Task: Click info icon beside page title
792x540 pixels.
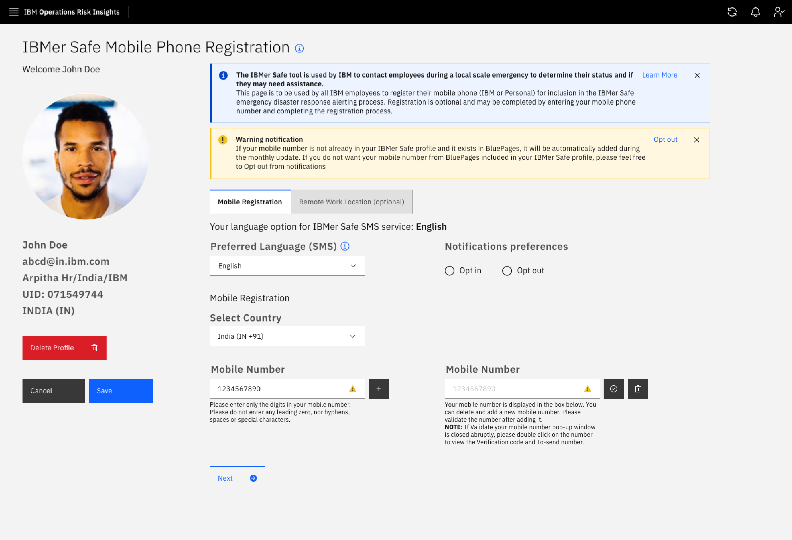Action: coord(299,48)
